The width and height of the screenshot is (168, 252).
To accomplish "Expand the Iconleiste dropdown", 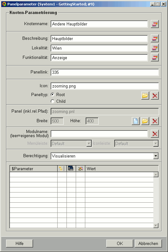I will (x=156, y=143).
